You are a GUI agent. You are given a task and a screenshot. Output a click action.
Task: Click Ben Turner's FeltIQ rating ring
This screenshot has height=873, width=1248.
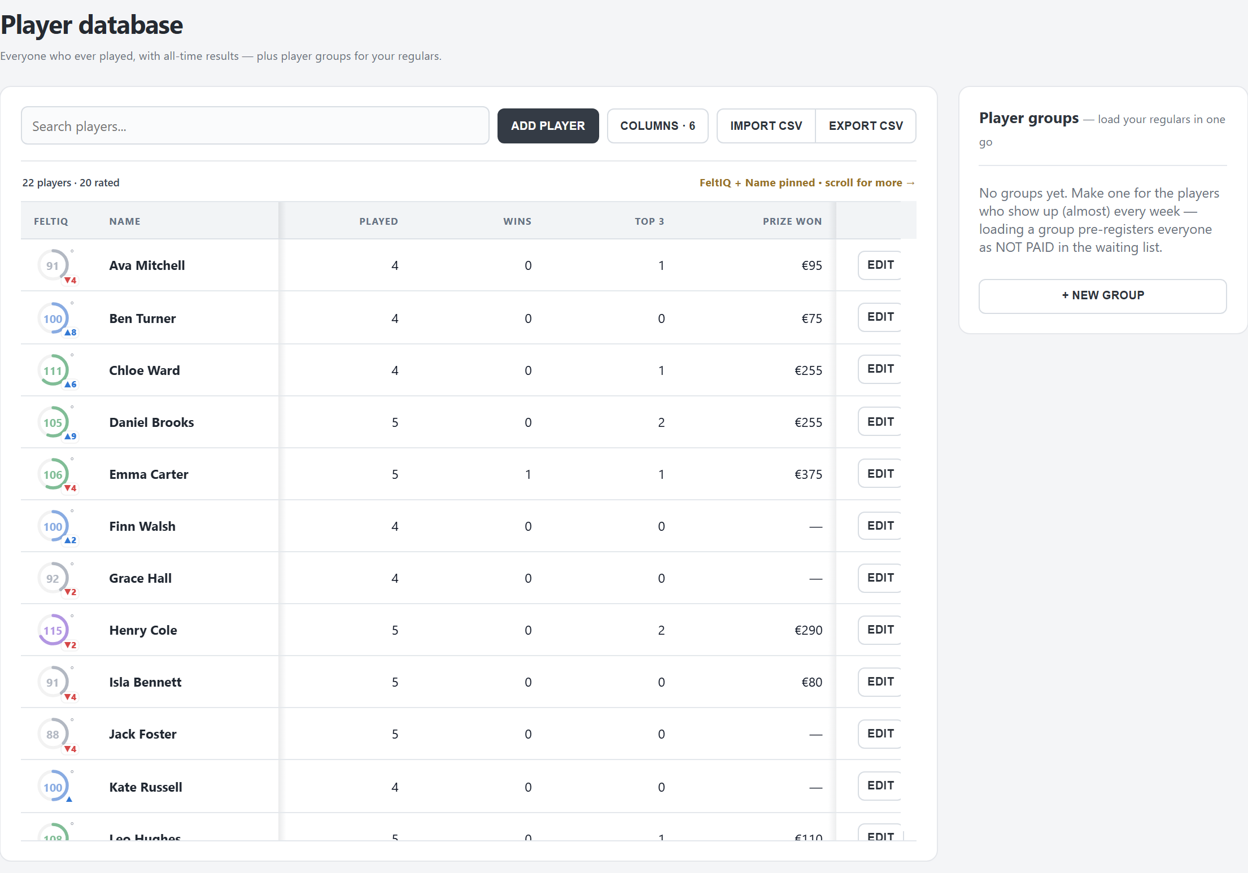tap(53, 318)
